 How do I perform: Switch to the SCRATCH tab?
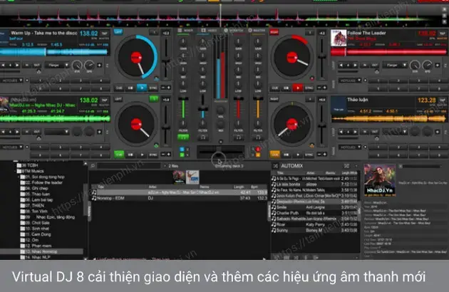click(233, 31)
